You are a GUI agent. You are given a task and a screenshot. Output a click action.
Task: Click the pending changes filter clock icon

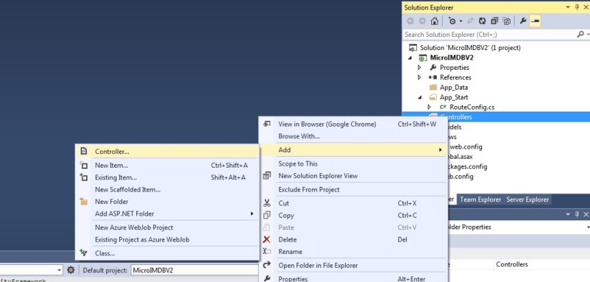click(452, 21)
